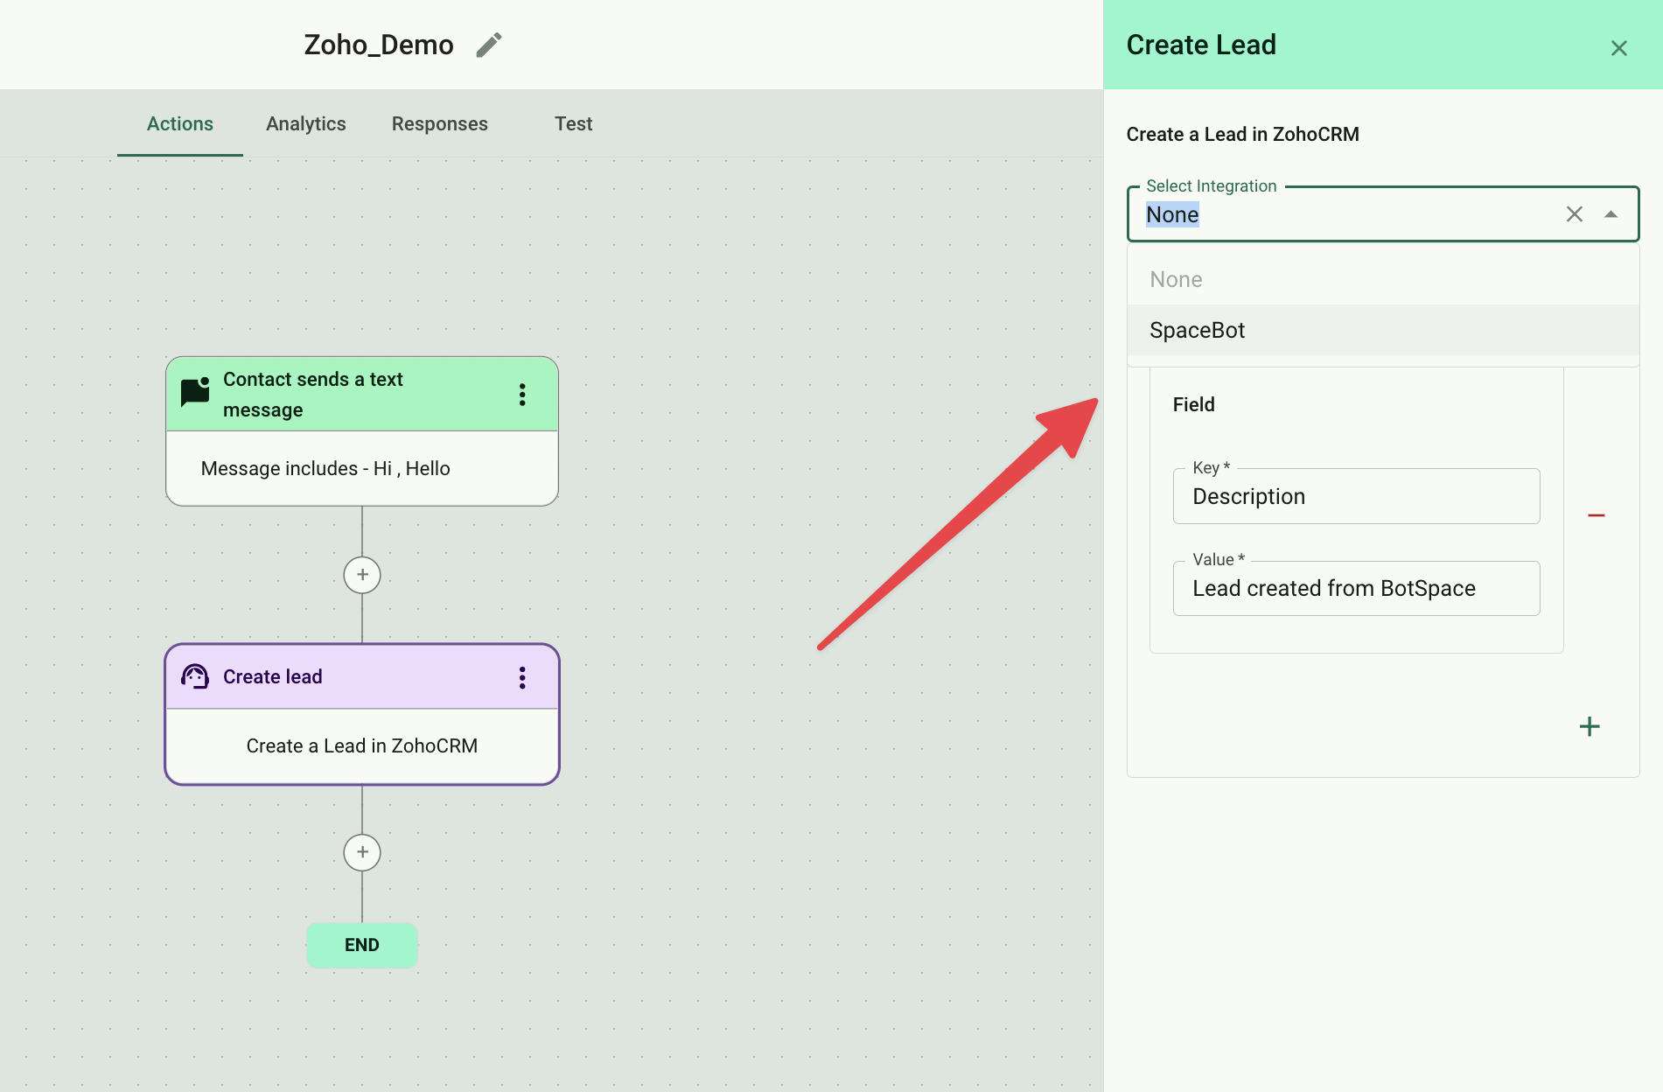Click plus connector above END node
1663x1092 pixels.
(x=362, y=852)
